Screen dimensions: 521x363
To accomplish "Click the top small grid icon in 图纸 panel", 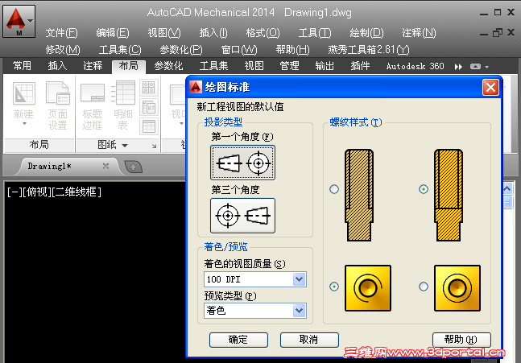I will coord(148,88).
